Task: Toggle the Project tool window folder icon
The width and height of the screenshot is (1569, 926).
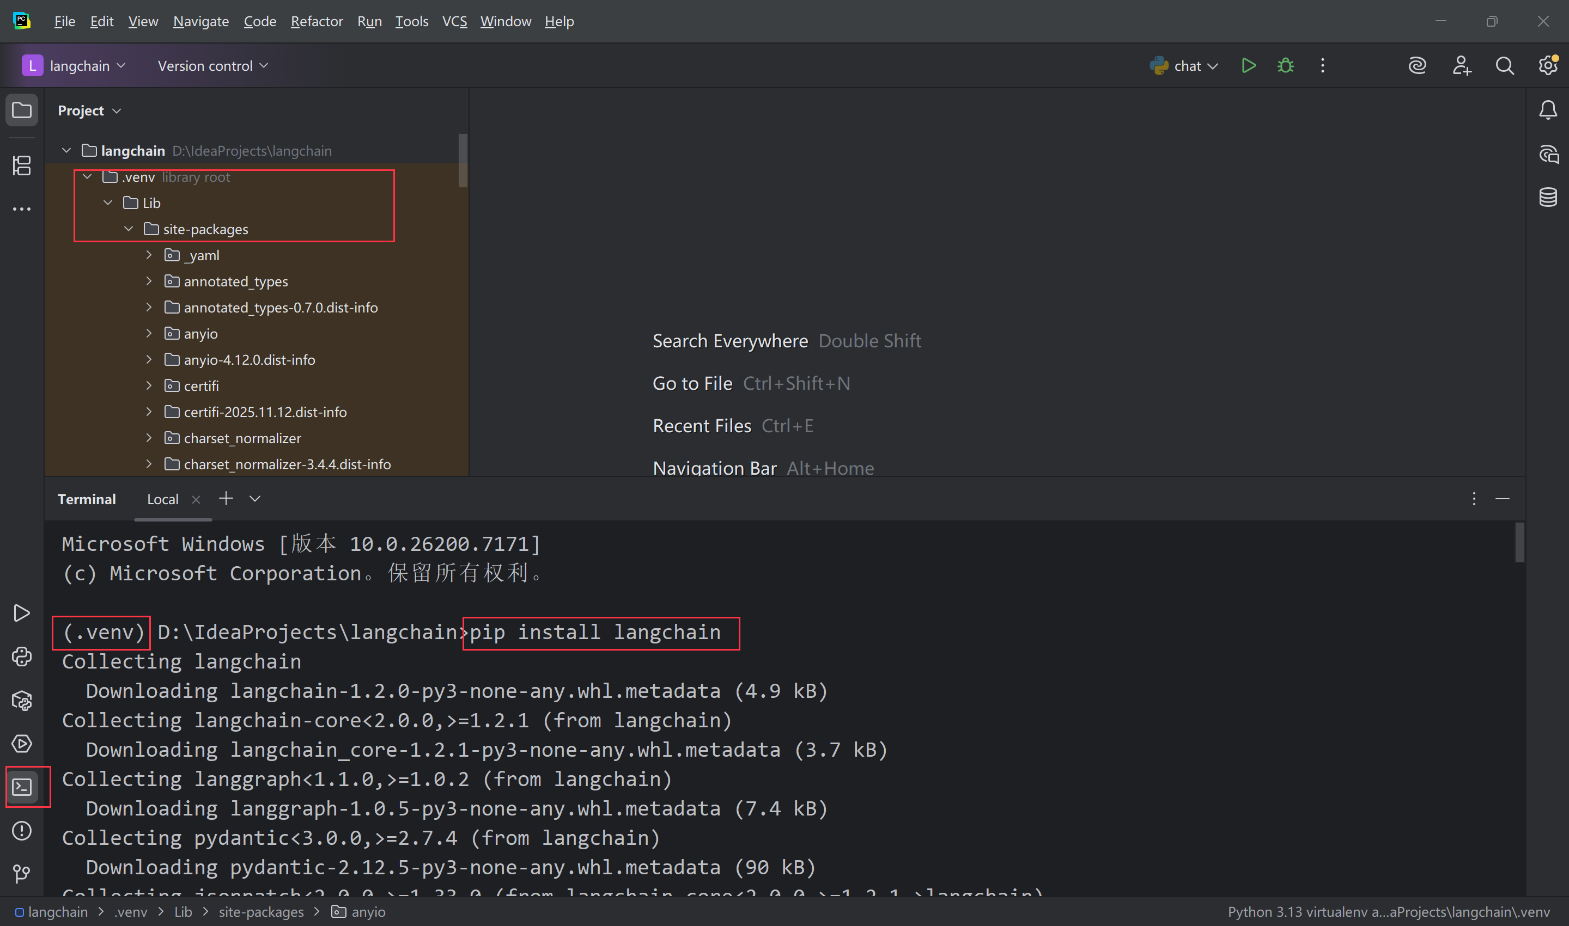Action: point(22,111)
